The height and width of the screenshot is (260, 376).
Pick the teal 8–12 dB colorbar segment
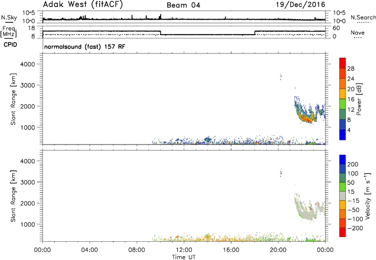pos(343,114)
